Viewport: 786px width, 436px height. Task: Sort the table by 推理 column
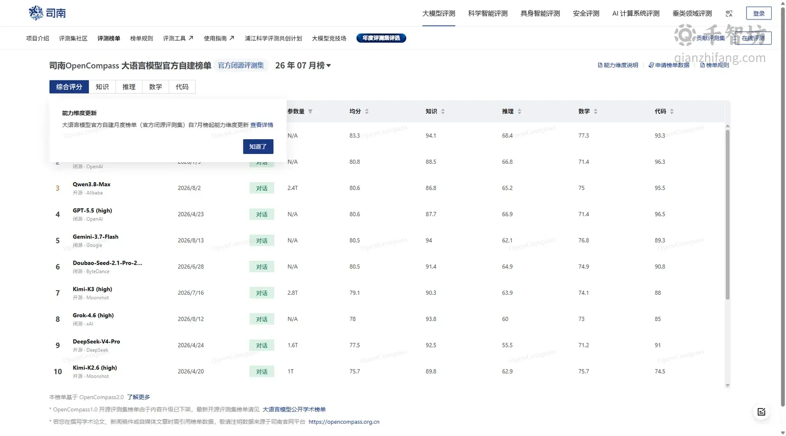tap(519, 112)
